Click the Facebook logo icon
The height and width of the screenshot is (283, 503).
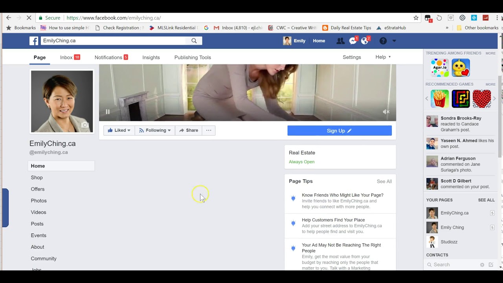[x=34, y=41]
